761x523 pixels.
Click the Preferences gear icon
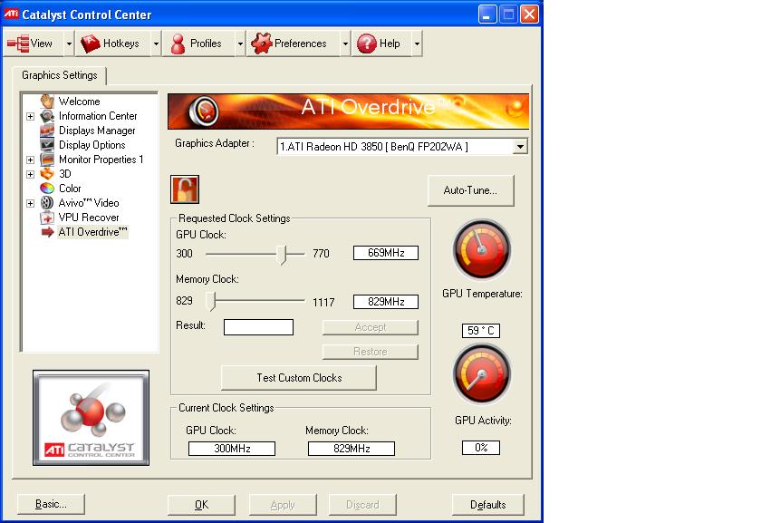(x=262, y=44)
